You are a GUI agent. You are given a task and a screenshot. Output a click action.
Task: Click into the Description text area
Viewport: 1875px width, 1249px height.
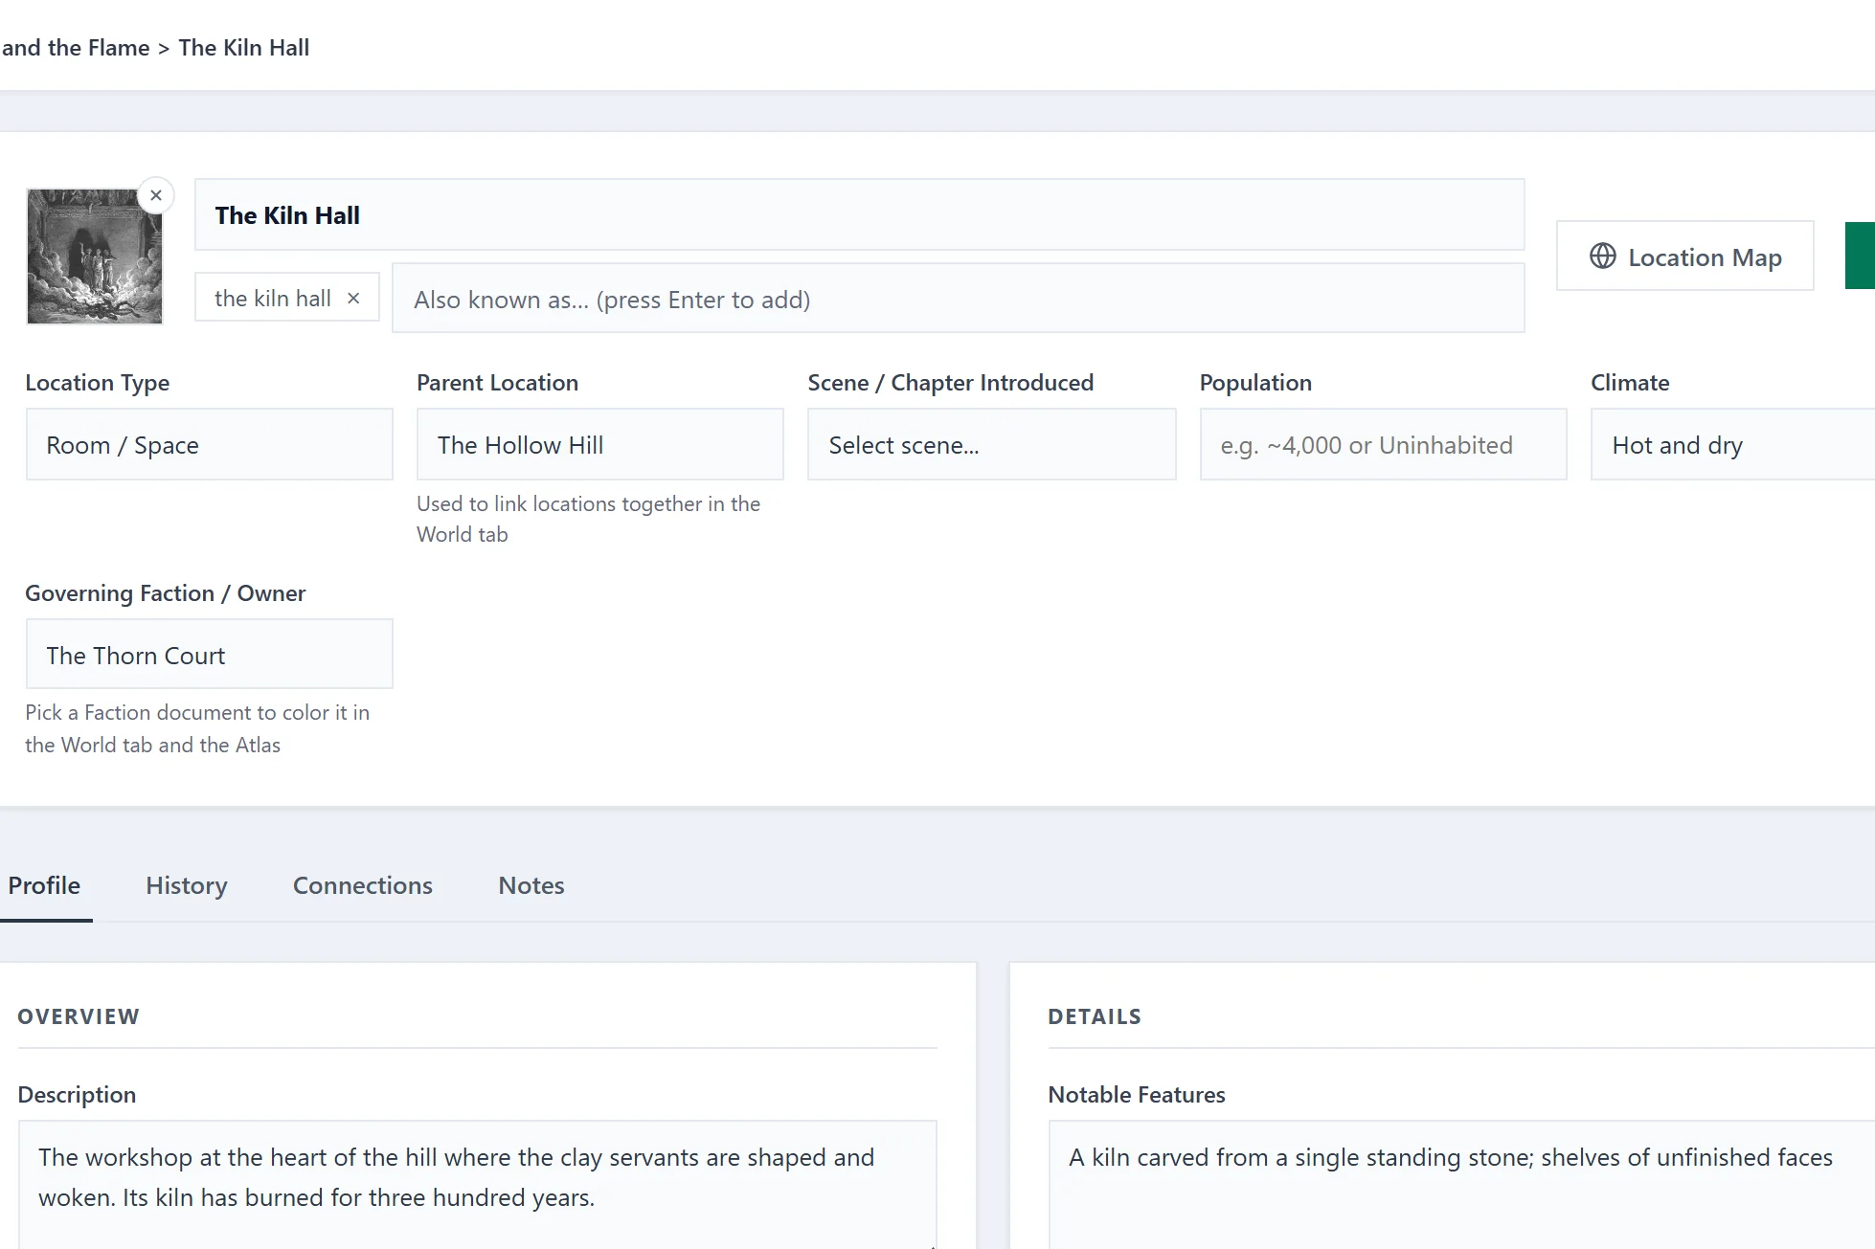point(477,1185)
